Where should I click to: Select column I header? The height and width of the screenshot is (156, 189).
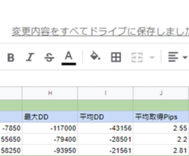[x=105, y=93]
